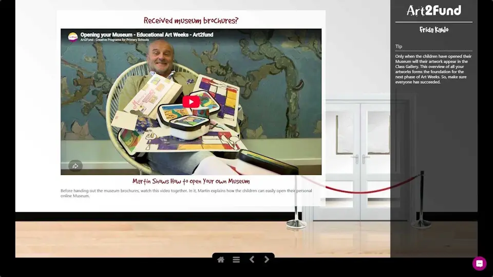Select the 'Frida Kahlo' heading
The height and width of the screenshot is (277, 493).
coord(434,30)
